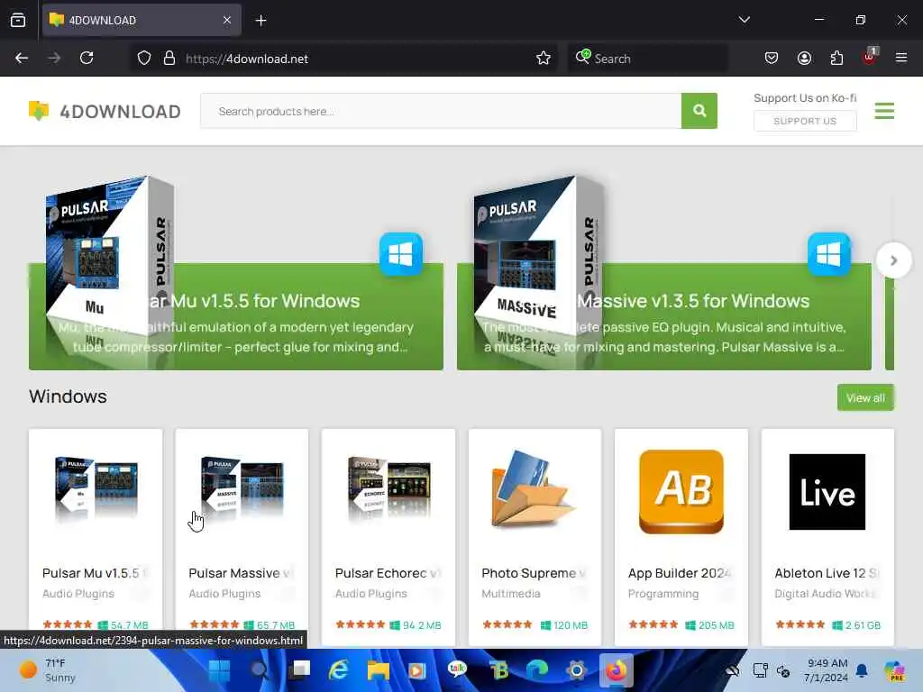Reload the current page
This screenshot has height=692, width=923.
[87, 58]
